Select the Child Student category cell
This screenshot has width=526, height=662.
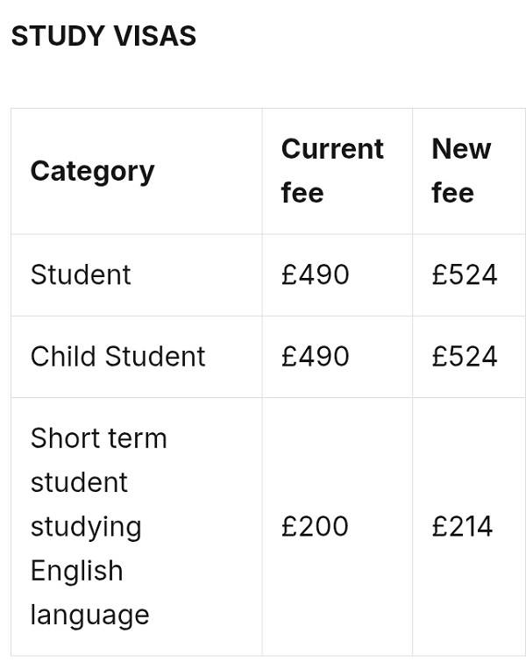117,356
